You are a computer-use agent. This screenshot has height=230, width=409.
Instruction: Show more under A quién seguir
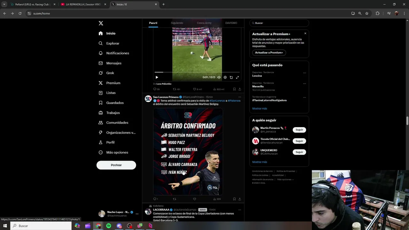pos(259,162)
